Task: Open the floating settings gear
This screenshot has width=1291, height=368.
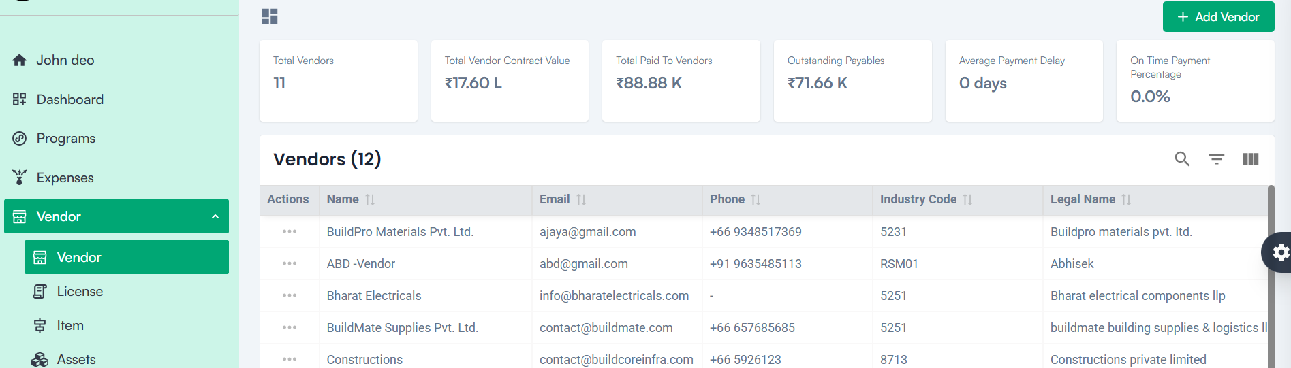Action: pos(1280,253)
